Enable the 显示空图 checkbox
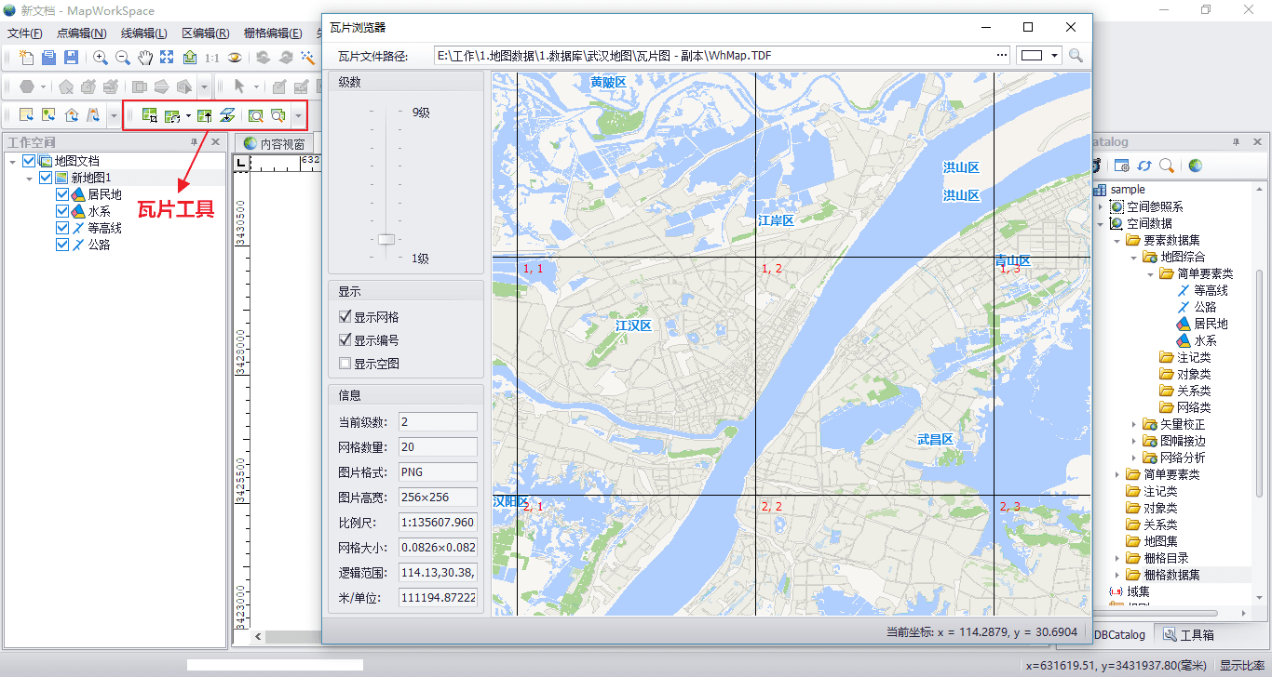The image size is (1272, 677). pos(345,364)
